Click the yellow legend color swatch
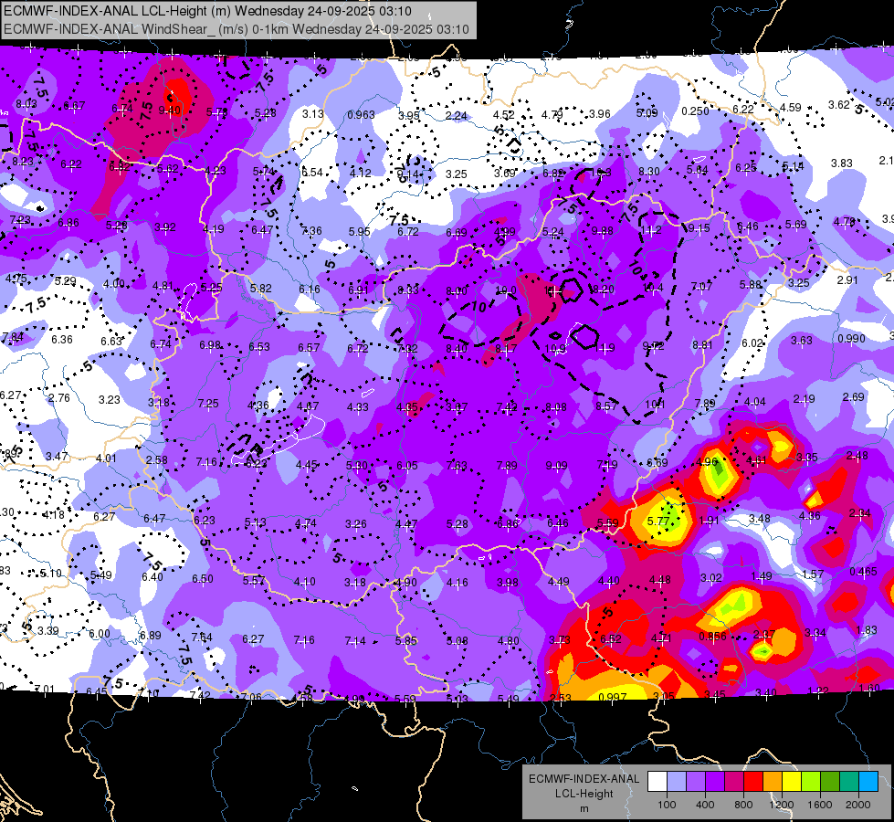Screen dimensions: 894x822 click(x=792, y=782)
